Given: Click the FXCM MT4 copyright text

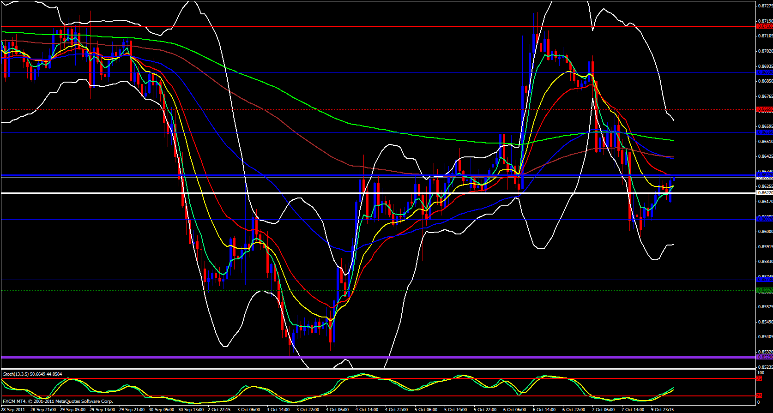Looking at the screenshot, I should point(58,401).
